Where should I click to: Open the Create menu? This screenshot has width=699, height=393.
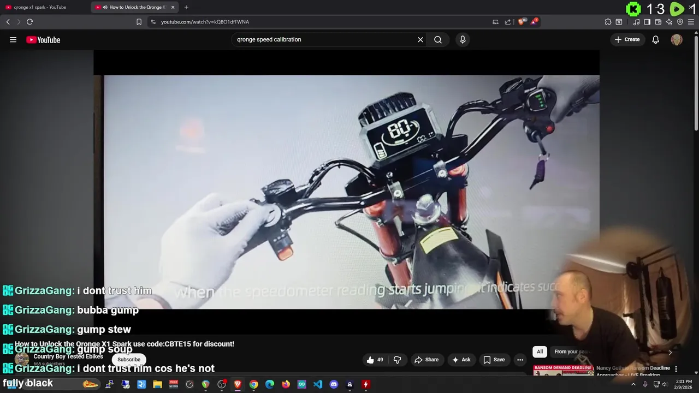click(x=627, y=39)
